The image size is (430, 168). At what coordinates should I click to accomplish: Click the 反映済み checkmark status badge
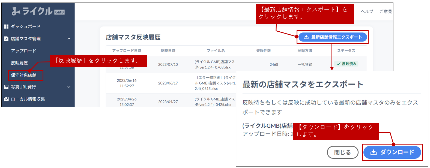346,64
